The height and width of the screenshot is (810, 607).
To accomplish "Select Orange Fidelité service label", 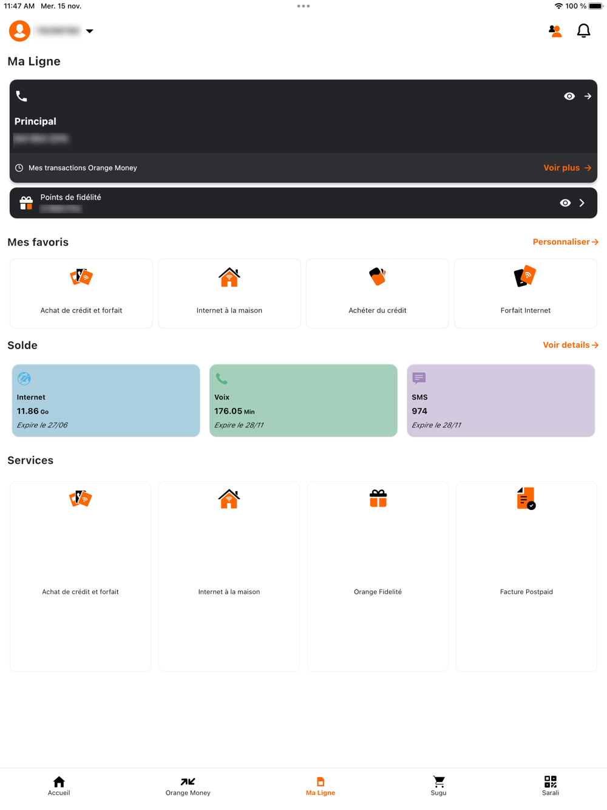I will tap(378, 592).
